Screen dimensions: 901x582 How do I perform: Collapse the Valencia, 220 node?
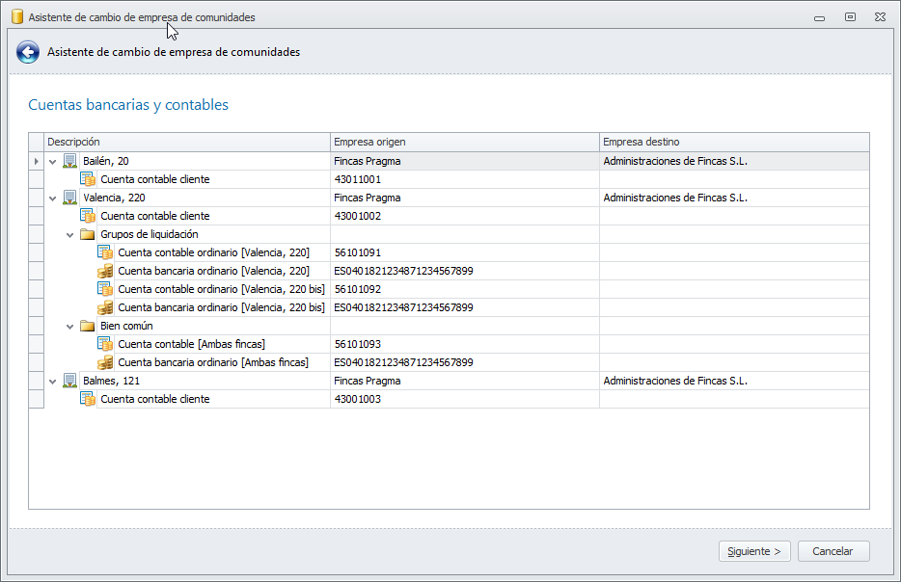(53, 198)
